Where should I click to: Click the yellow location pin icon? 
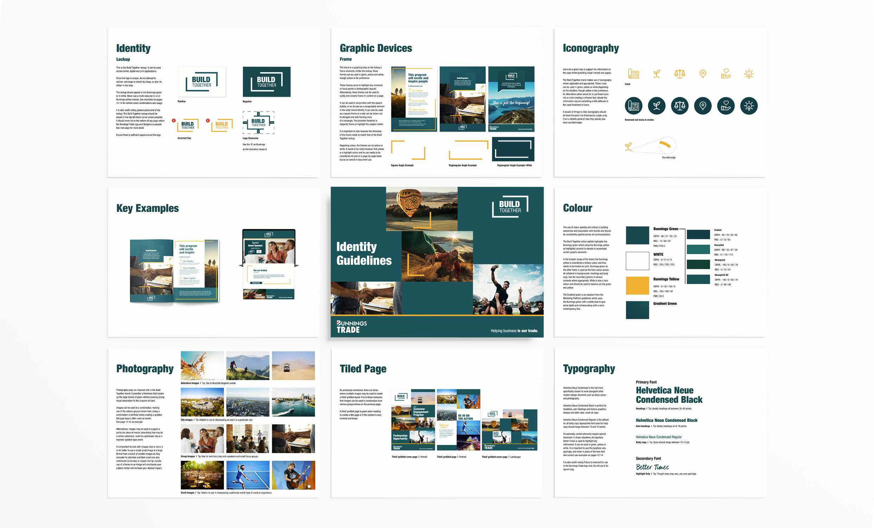coord(702,74)
